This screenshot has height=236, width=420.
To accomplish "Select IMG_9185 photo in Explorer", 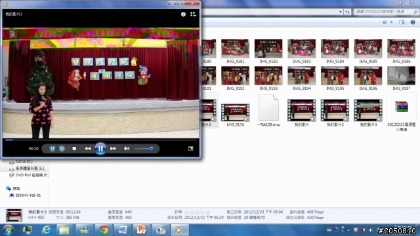I will point(368,49).
